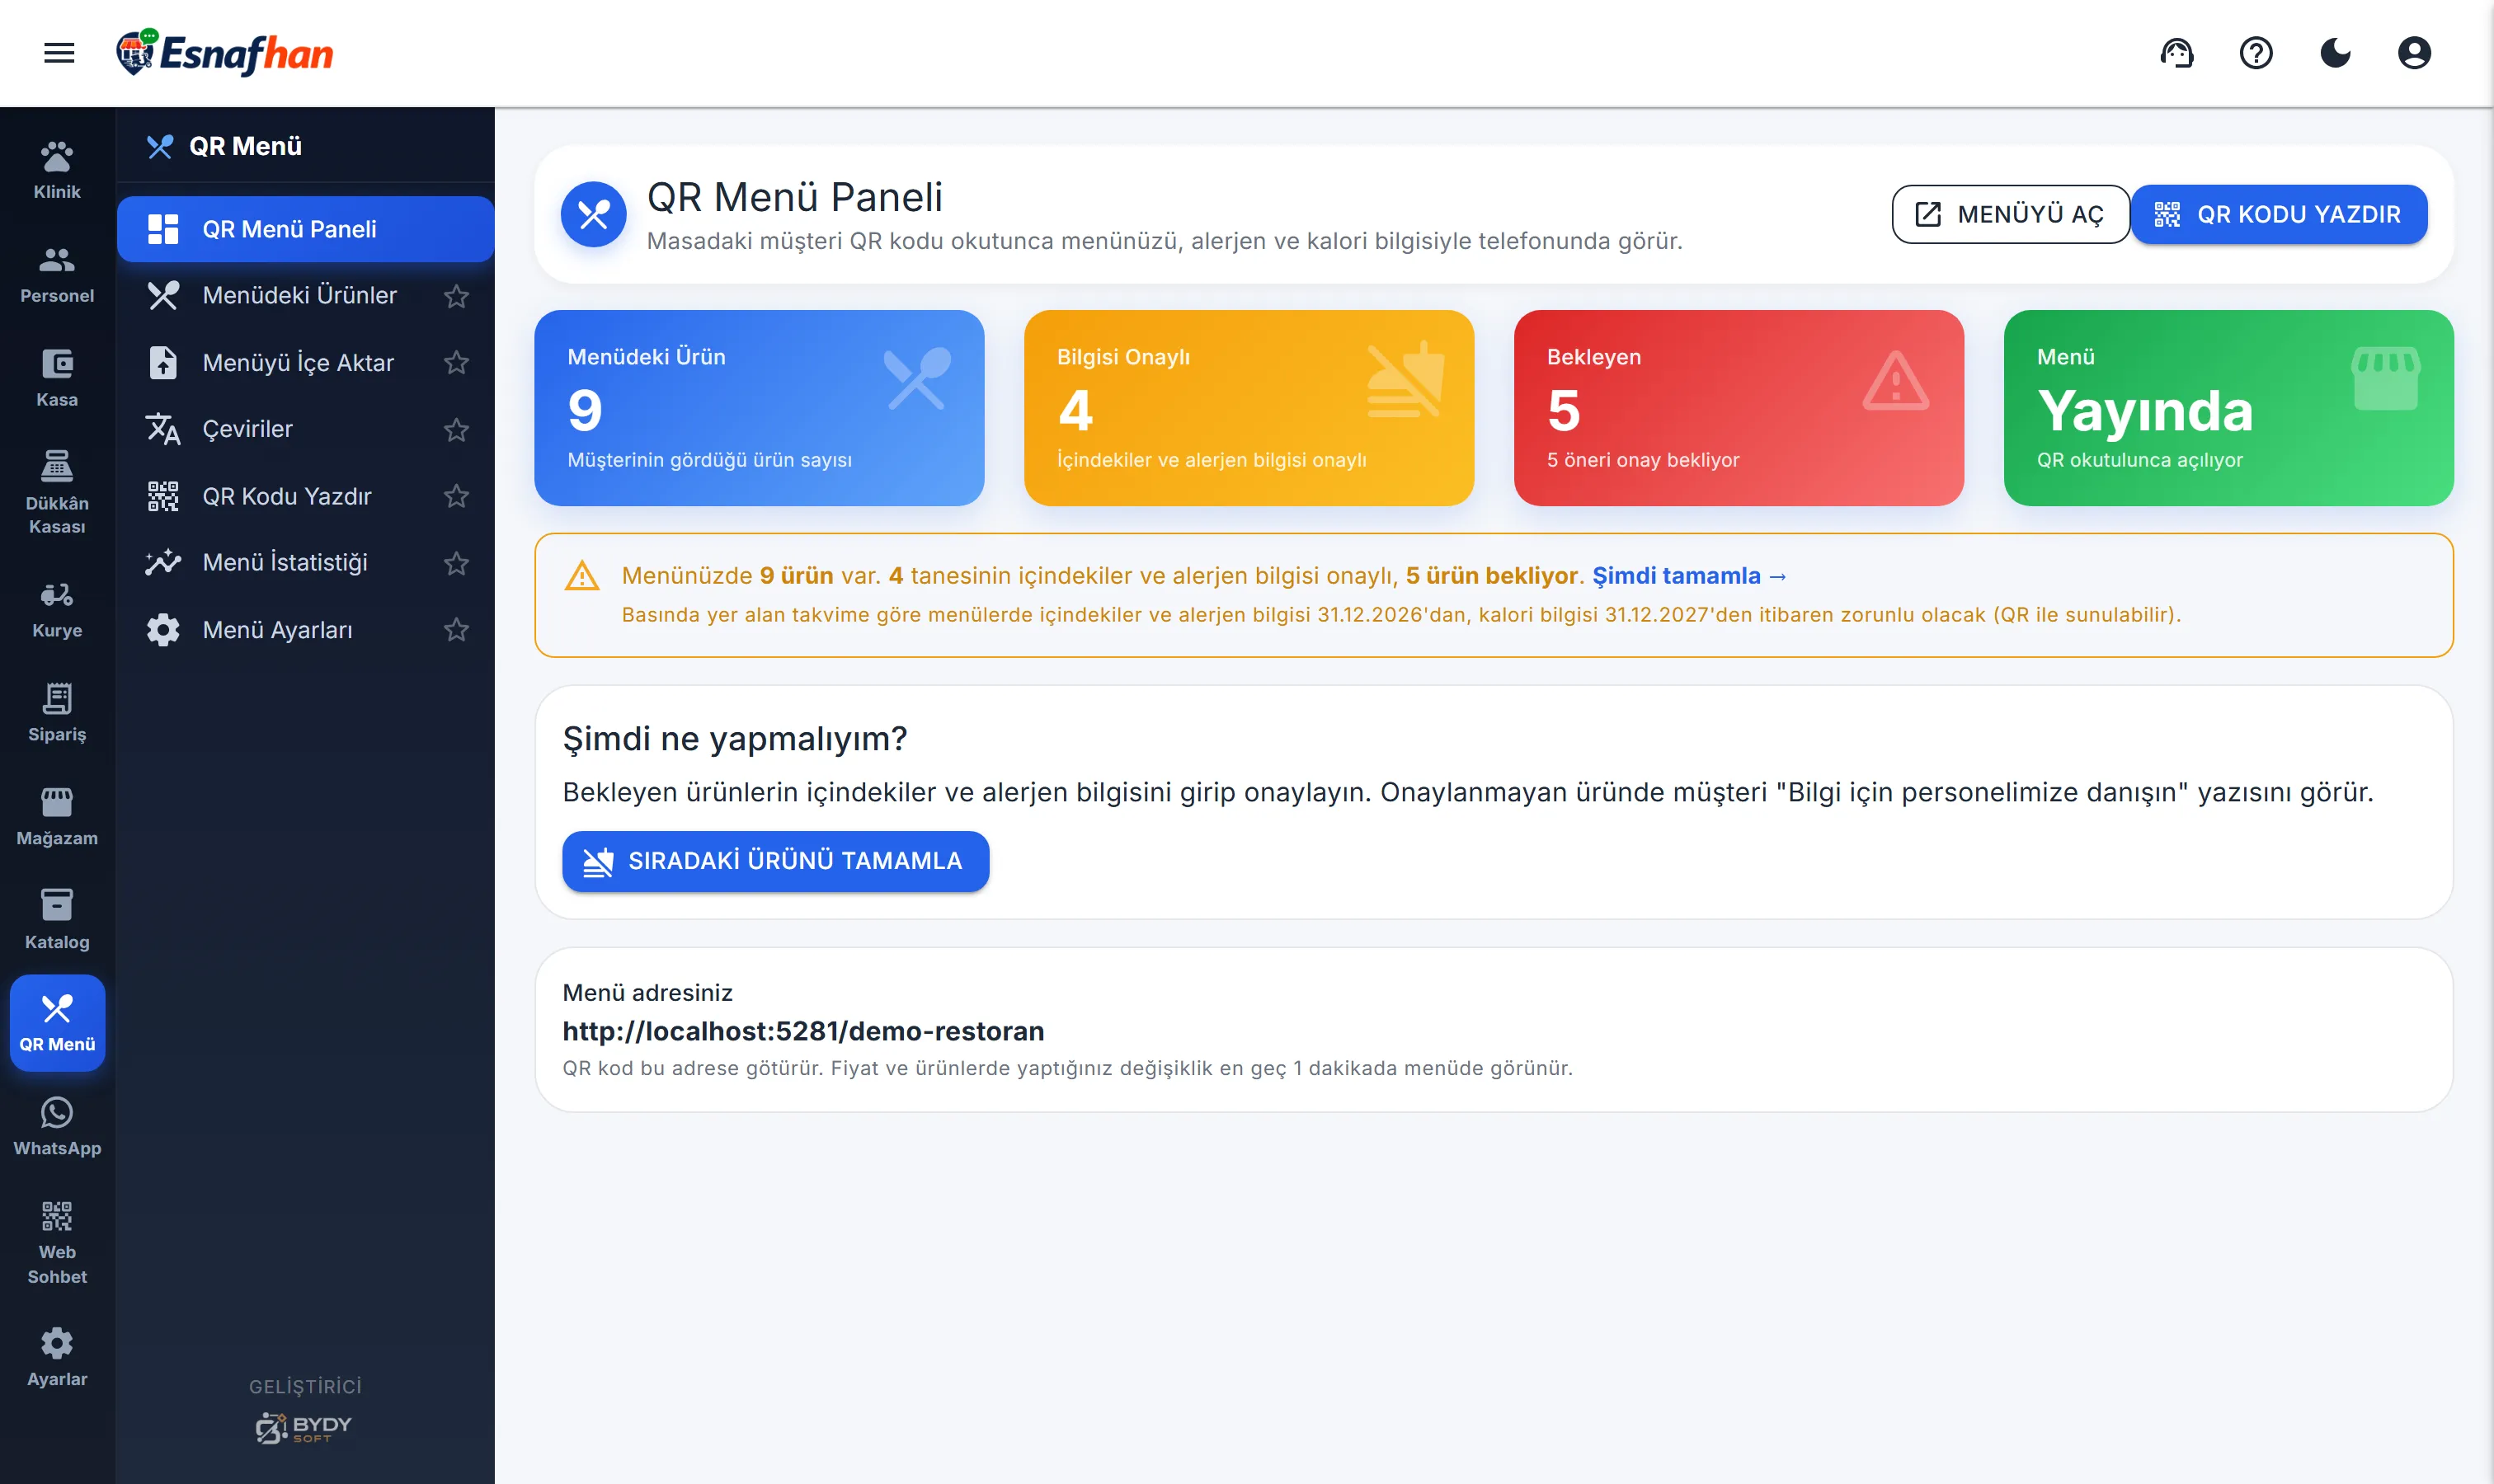Collapse the sidebar with the hamburger menu
Image resolution: width=2494 pixels, height=1484 pixels.
(59, 53)
